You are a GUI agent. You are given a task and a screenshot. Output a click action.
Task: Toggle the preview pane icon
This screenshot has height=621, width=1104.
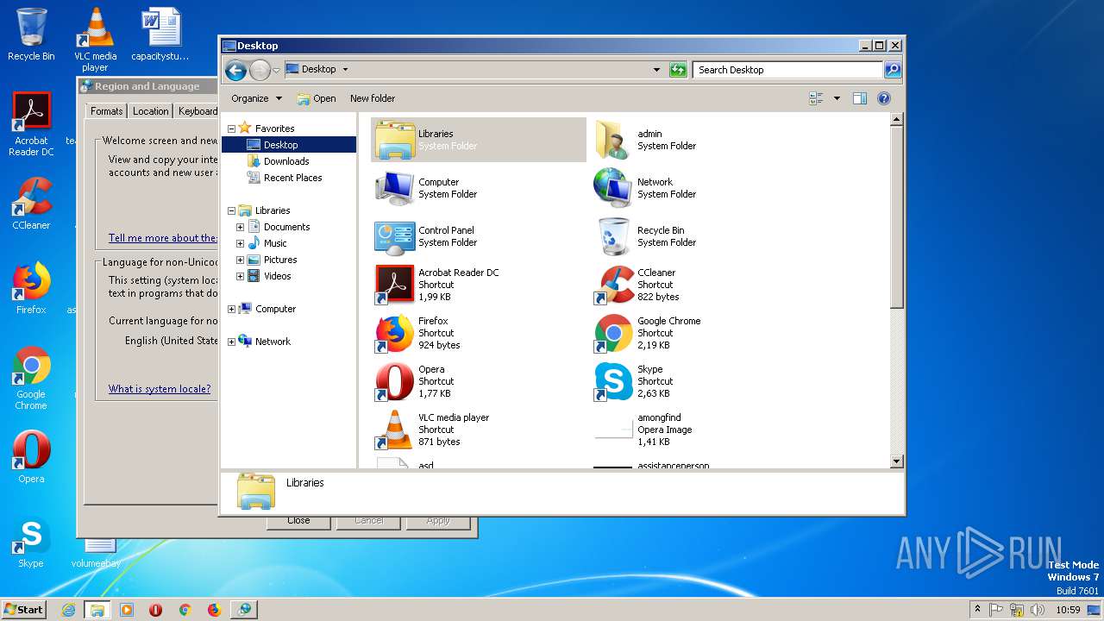859,98
